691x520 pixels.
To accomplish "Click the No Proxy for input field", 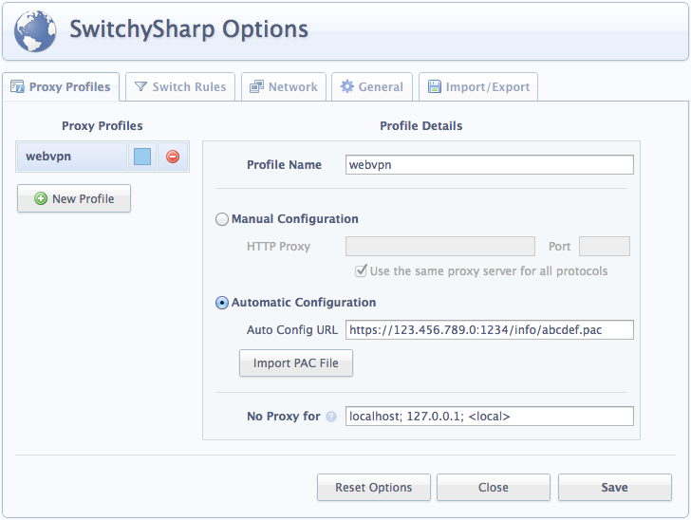I will click(x=490, y=417).
